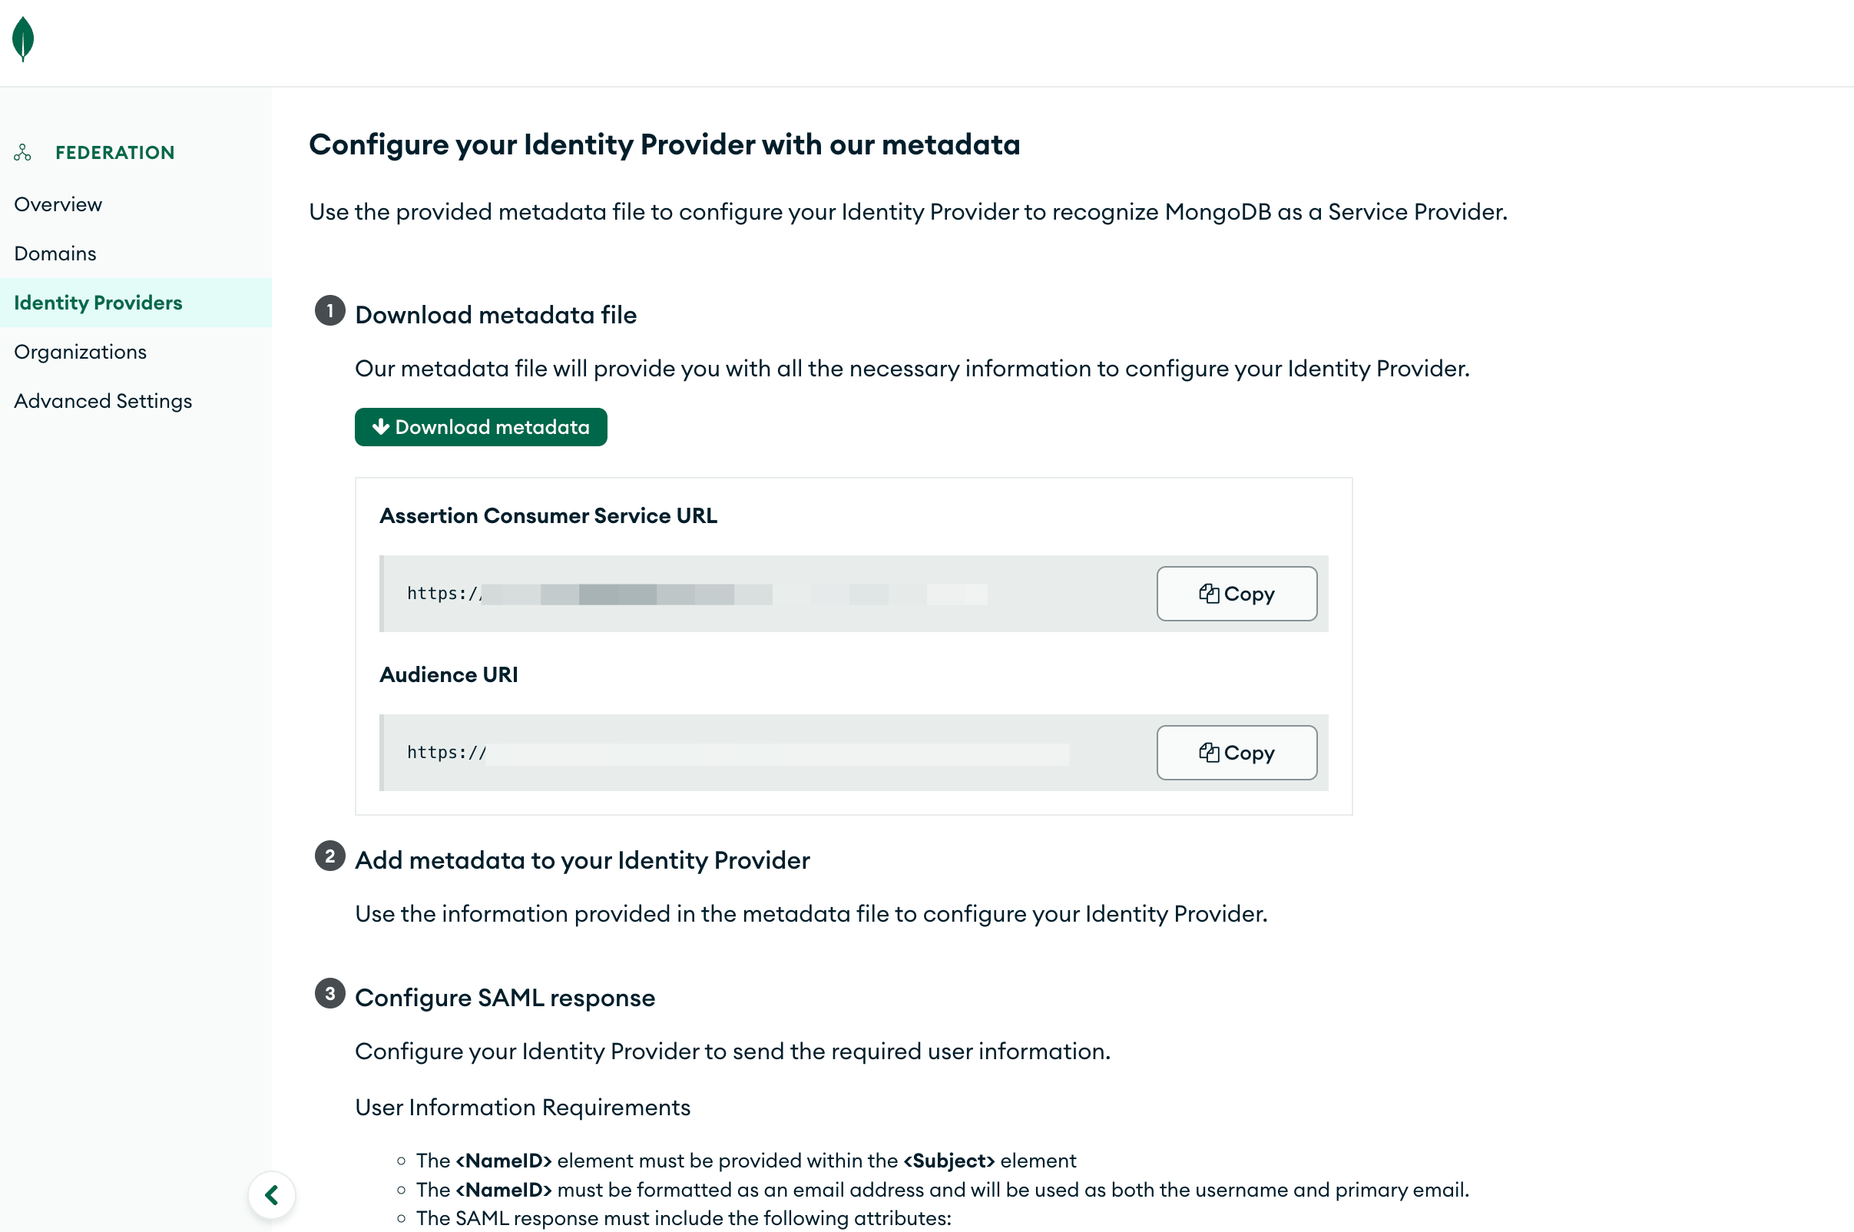1854x1232 pixels.
Task: Select the Identity Providers menu item
Action: point(98,301)
